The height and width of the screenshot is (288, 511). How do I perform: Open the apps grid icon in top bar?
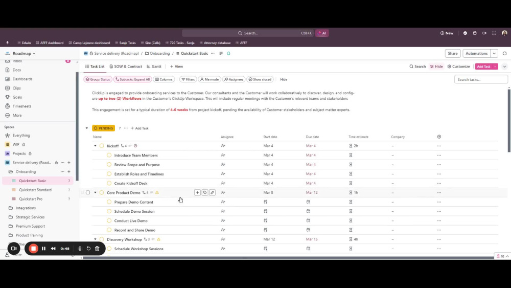pos(494,33)
